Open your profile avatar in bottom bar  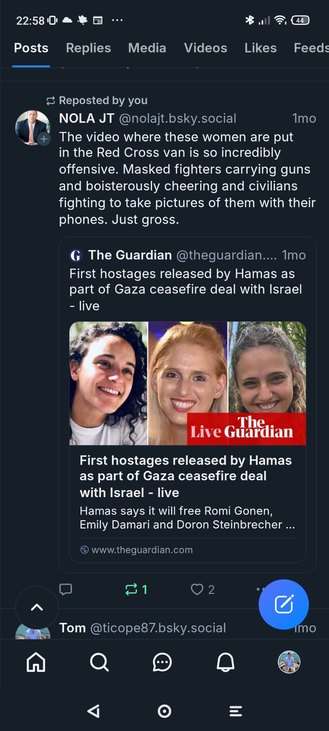[x=289, y=662]
